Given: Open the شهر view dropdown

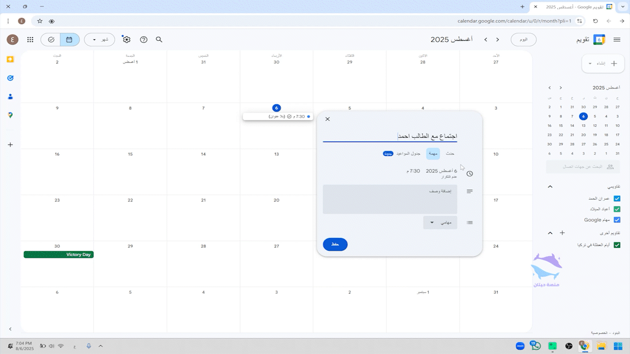Looking at the screenshot, I should pyautogui.click(x=99, y=40).
